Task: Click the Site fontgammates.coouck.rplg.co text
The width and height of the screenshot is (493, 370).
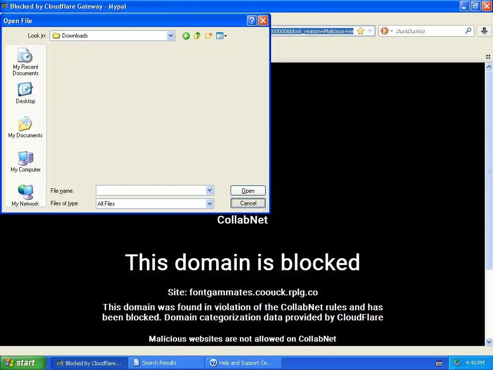Action: 243,292
